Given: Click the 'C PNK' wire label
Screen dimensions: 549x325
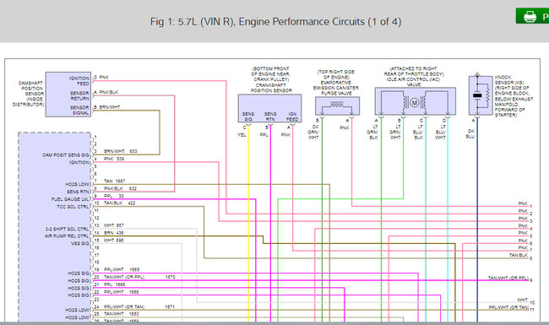Looking at the screenshot, I should point(101,77).
